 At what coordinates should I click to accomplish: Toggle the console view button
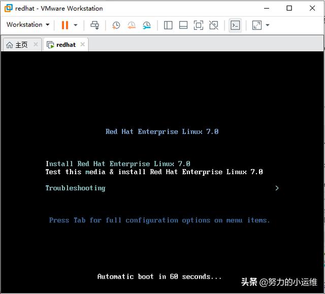[235, 25]
